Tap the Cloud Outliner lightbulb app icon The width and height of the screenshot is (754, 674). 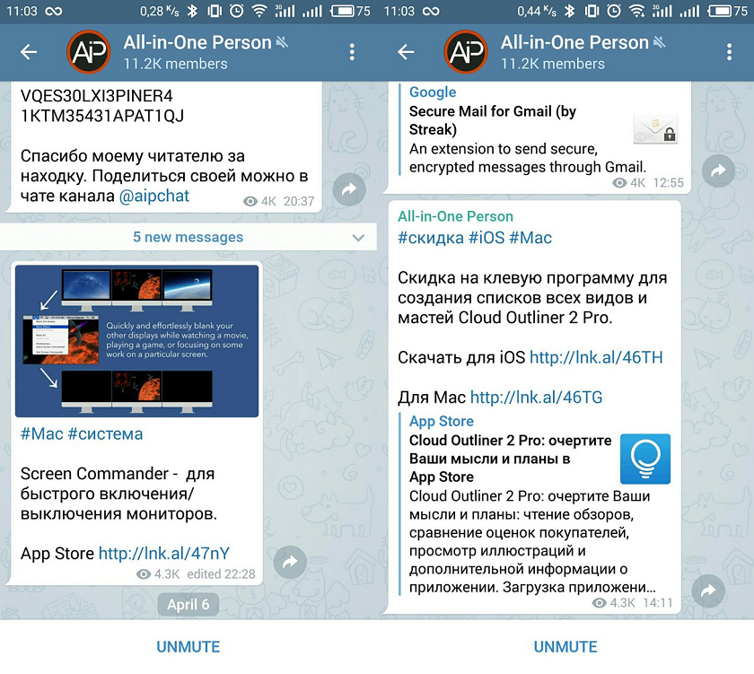pos(644,459)
